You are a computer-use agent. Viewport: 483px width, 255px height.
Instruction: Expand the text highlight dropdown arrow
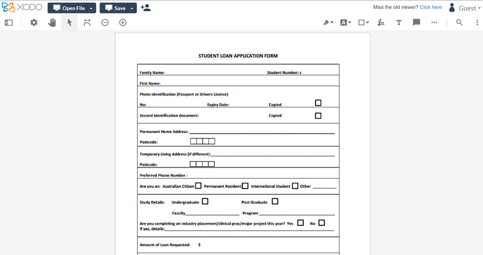point(350,22)
